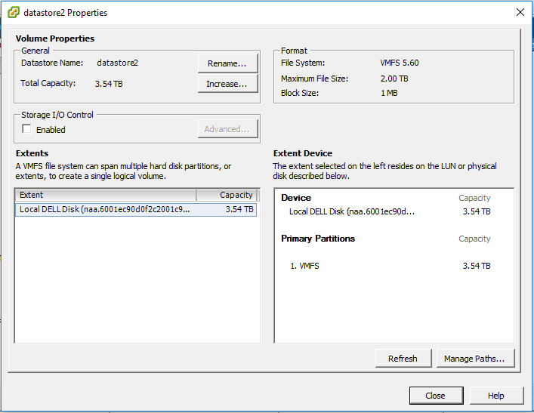Screen dimensions: 534x413
Task: Click the Local DELL Disk device entry
Action: coord(352,211)
